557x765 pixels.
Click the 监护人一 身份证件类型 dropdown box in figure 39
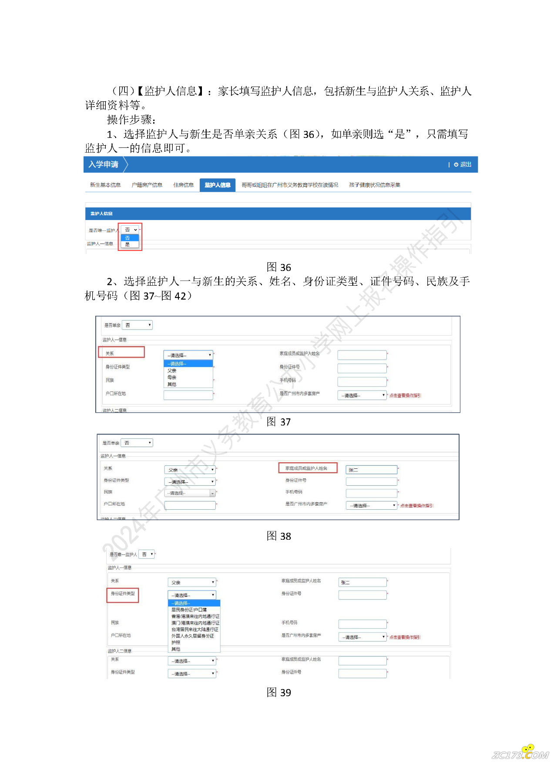(x=192, y=595)
